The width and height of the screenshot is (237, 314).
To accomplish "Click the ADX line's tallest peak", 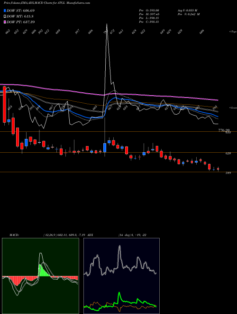I will pyautogui.click(x=119, y=246).
